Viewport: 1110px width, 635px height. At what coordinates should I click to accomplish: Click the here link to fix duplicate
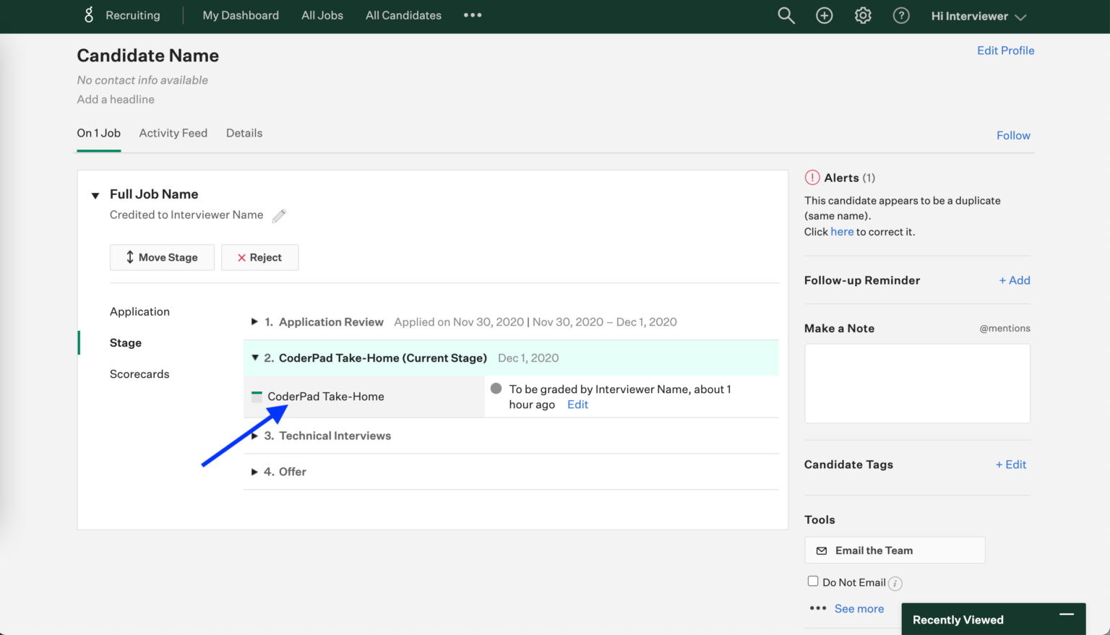841,231
